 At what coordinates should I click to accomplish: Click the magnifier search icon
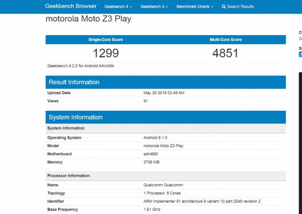[x=223, y=7]
